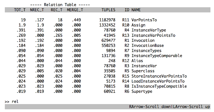Click the R11 relation ID
The image size is (214, 112).
click(x=125, y=20)
